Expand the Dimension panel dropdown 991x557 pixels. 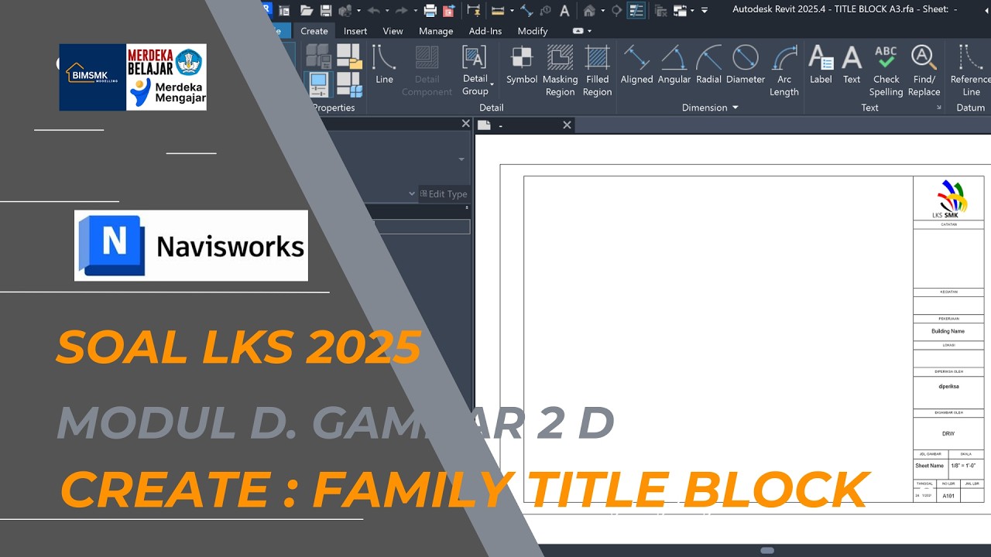pos(735,108)
